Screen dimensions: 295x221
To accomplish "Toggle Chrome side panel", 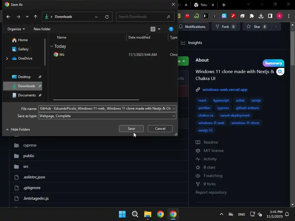I will tap(270, 16).
